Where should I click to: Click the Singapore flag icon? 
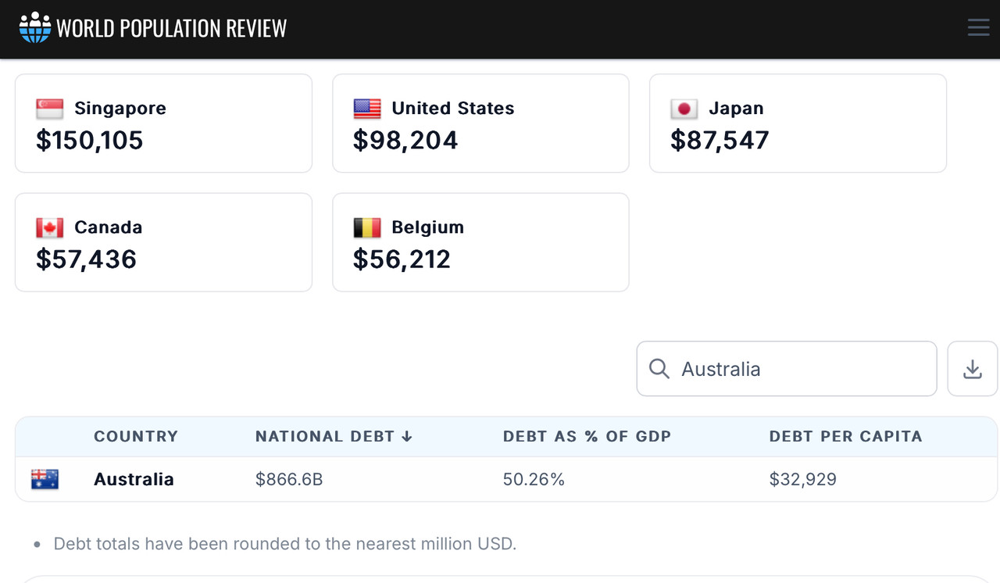click(x=50, y=109)
